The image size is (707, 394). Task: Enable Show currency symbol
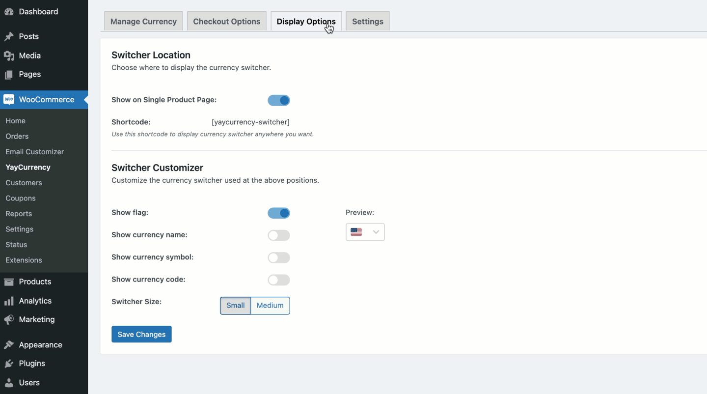point(279,257)
